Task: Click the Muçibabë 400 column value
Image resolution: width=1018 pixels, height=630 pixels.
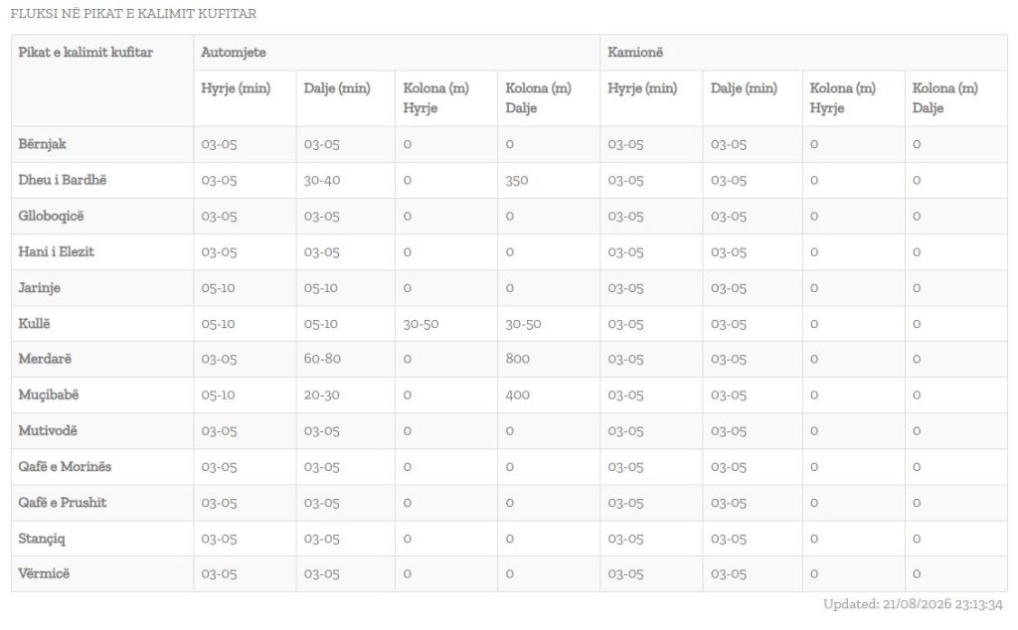Action: coord(517,394)
